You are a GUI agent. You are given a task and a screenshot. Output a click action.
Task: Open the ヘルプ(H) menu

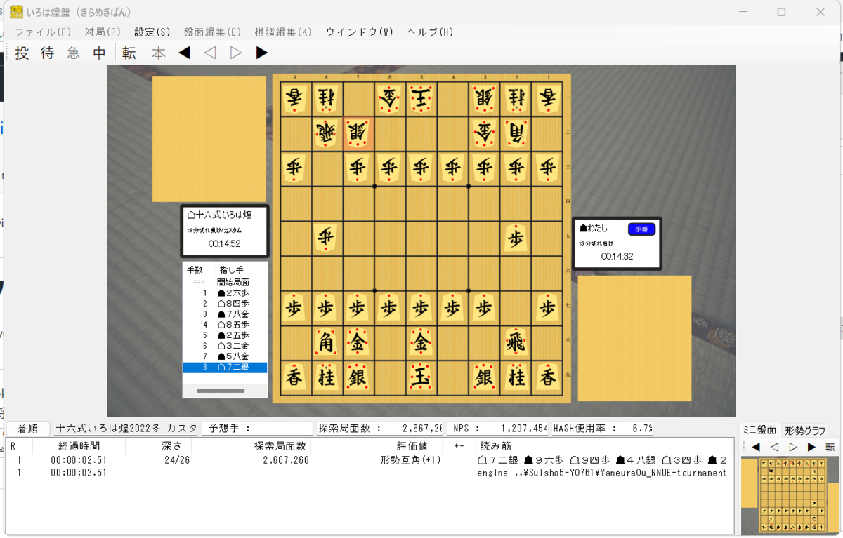[430, 32]
